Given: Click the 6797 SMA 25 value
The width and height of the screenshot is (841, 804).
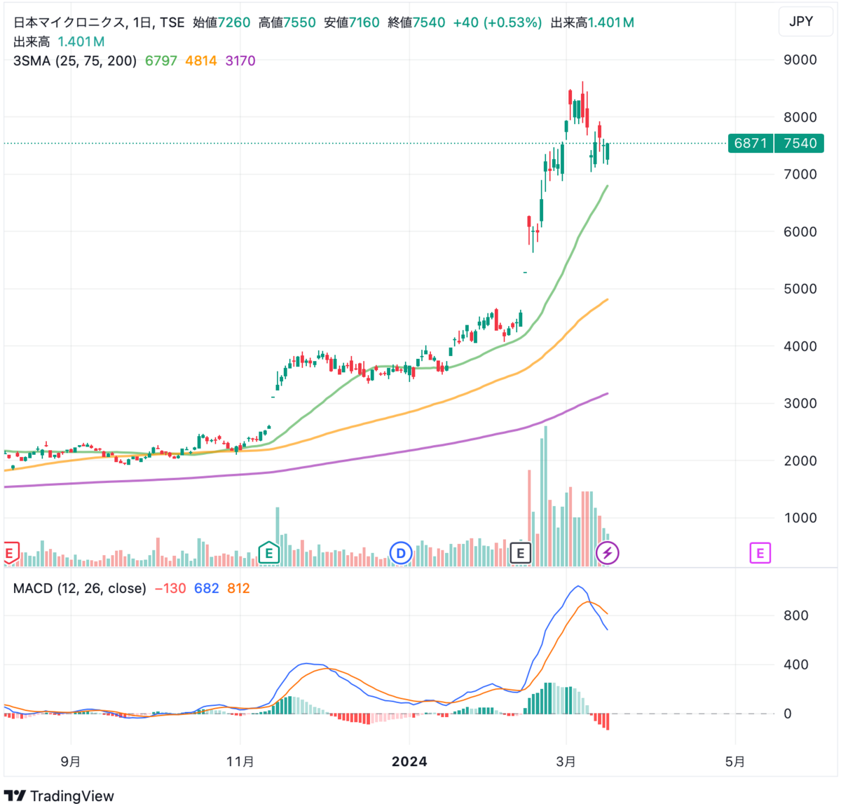Looking at the screenshot, I should [161, 61].
